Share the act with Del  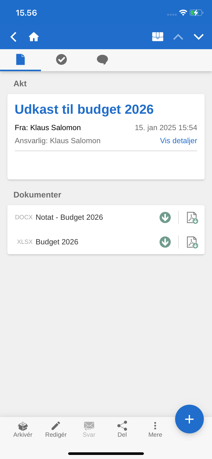[x=122, y=429]
